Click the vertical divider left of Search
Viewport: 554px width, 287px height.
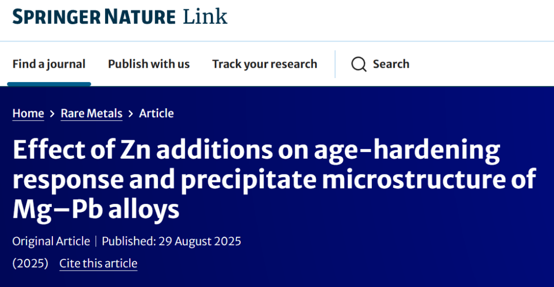pos(335,64)
